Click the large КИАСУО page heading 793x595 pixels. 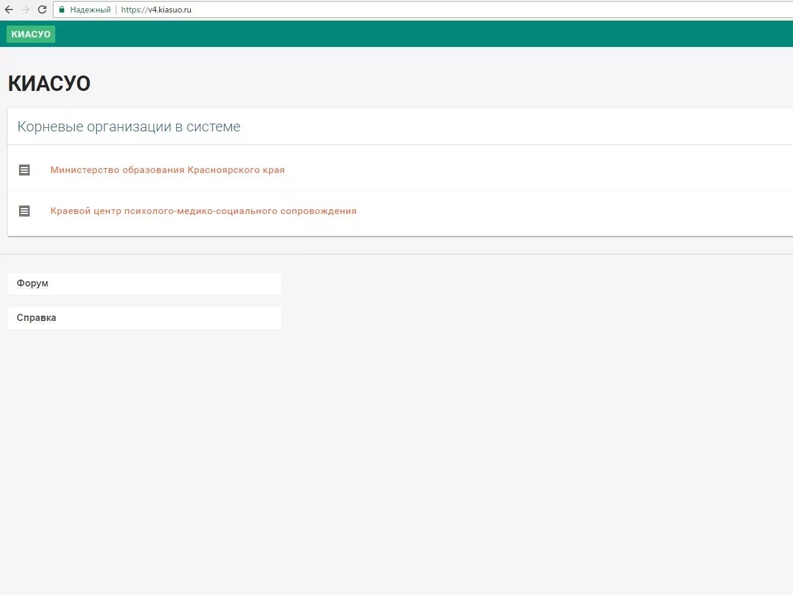pos(49,83)
